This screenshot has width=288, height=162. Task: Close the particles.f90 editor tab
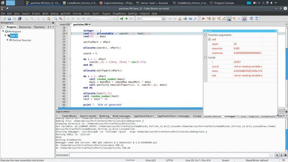point(90,24)
